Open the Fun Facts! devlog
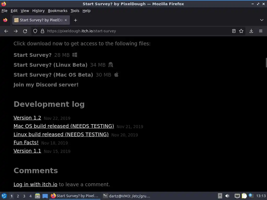 26,142
